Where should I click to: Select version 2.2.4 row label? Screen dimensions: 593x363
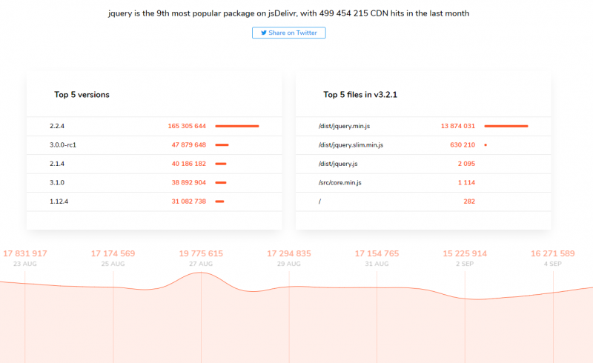pos(57,126)
